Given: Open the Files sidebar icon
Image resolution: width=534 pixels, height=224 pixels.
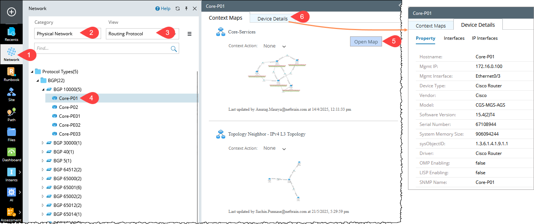Looking at the screenshot, I should pyautogui.click(x=12, y=134).
